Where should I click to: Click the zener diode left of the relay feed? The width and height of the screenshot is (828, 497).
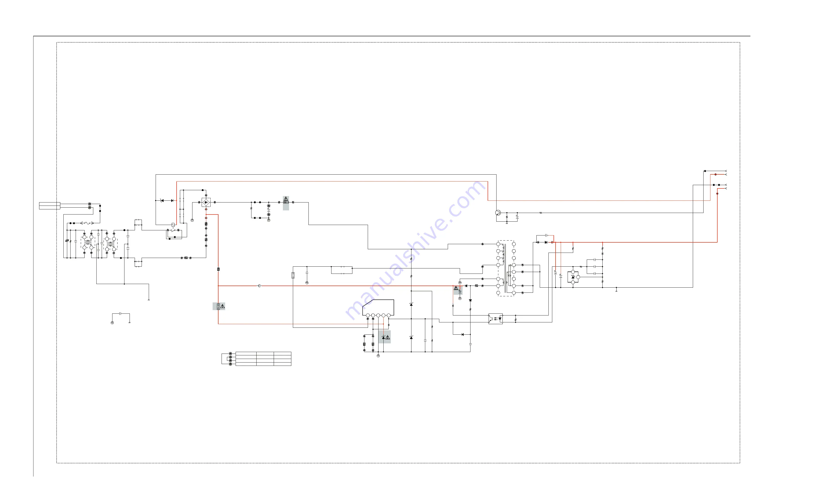[162, 201]
